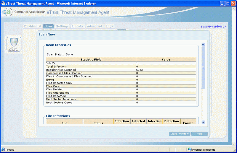This screenshot has width=237, height=153.
Task: Click the Files Renamed row label
Action: 56,96
